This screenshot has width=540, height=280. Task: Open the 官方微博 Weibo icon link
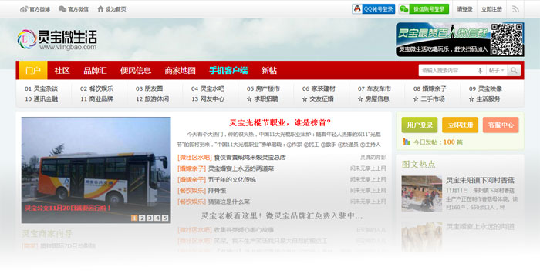point(24,9)
